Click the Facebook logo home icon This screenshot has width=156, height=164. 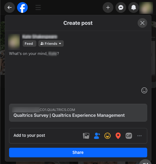click(x=22, y=7)
